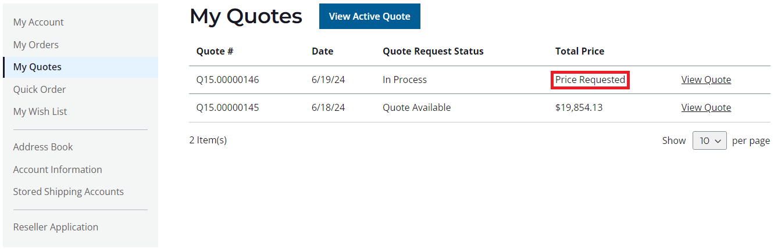Click the View Active Quote button

369,16
